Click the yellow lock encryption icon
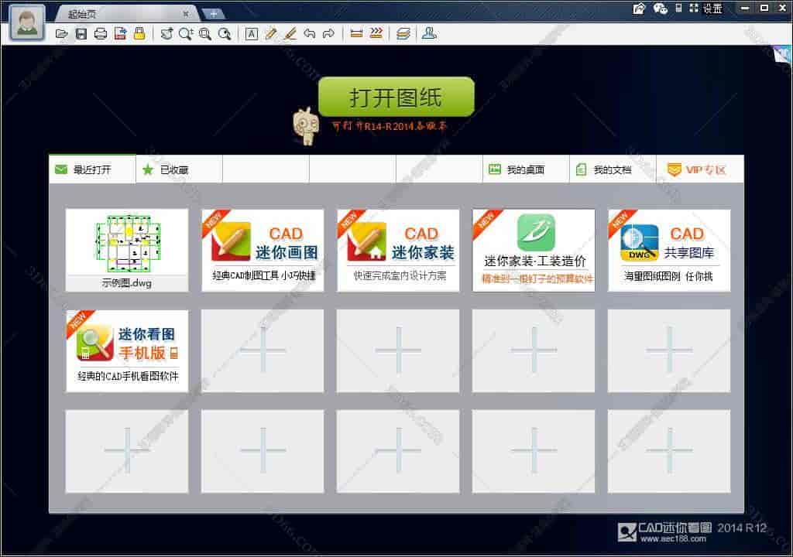Viewport: 793px width, 557px height. (x=138, y=34)
